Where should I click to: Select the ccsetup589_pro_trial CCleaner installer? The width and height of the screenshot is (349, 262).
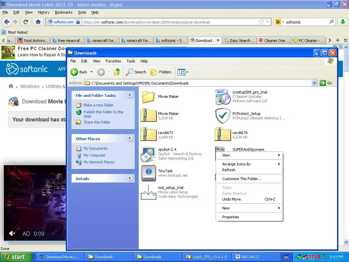pyautogui.click(x=222, y=97)
